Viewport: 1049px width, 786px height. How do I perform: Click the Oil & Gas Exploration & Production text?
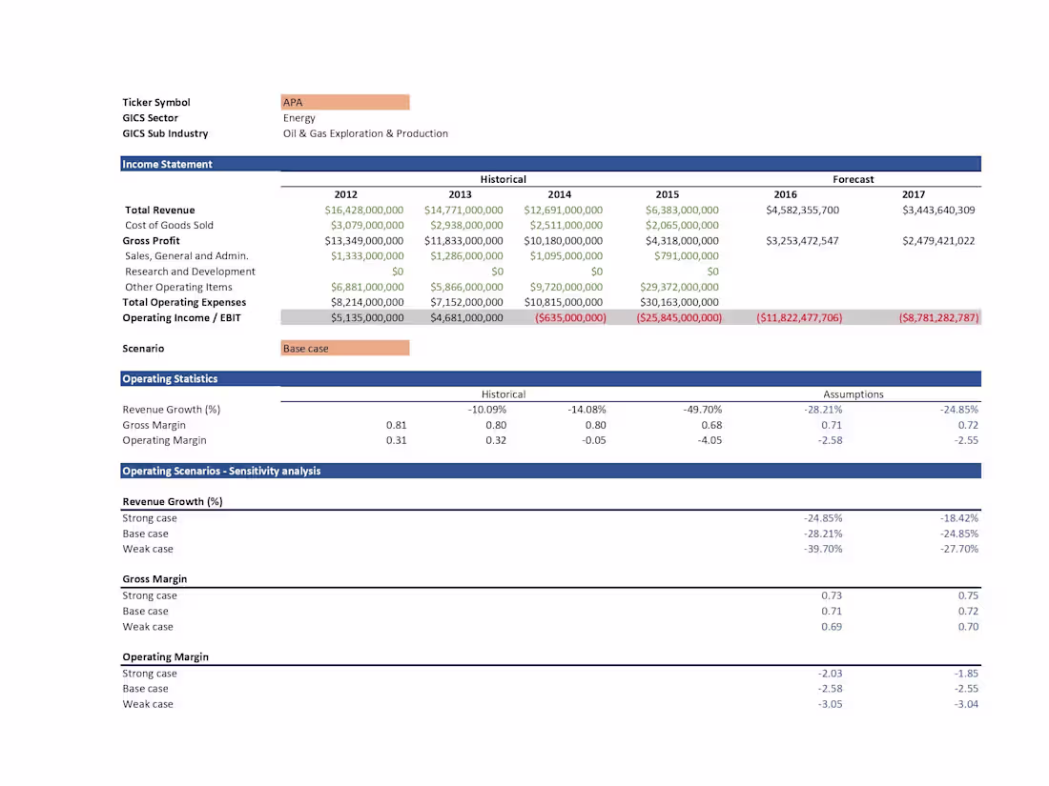364,133
